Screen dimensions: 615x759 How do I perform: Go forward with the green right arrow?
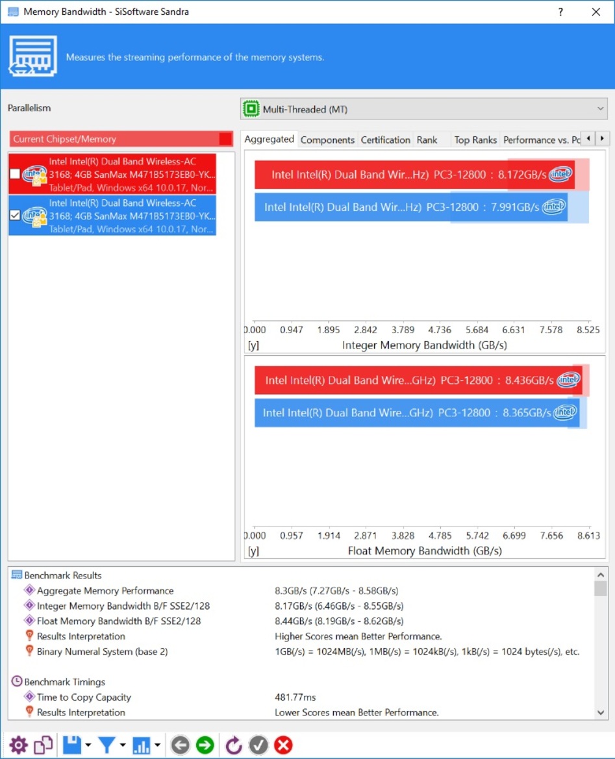205,745
